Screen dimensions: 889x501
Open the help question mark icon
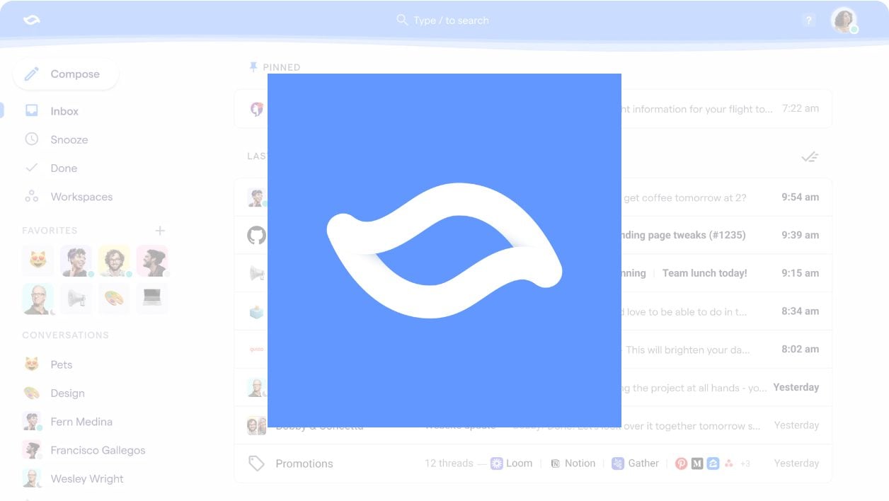pyautogui.click(x=809, y=21)
